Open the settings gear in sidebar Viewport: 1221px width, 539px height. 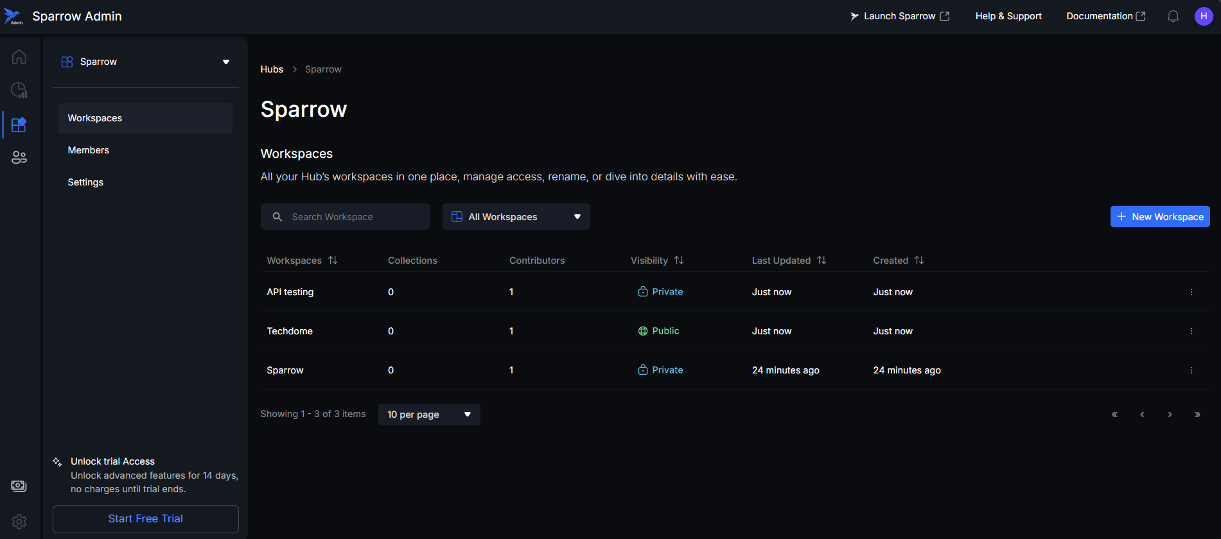coord(19,522)
